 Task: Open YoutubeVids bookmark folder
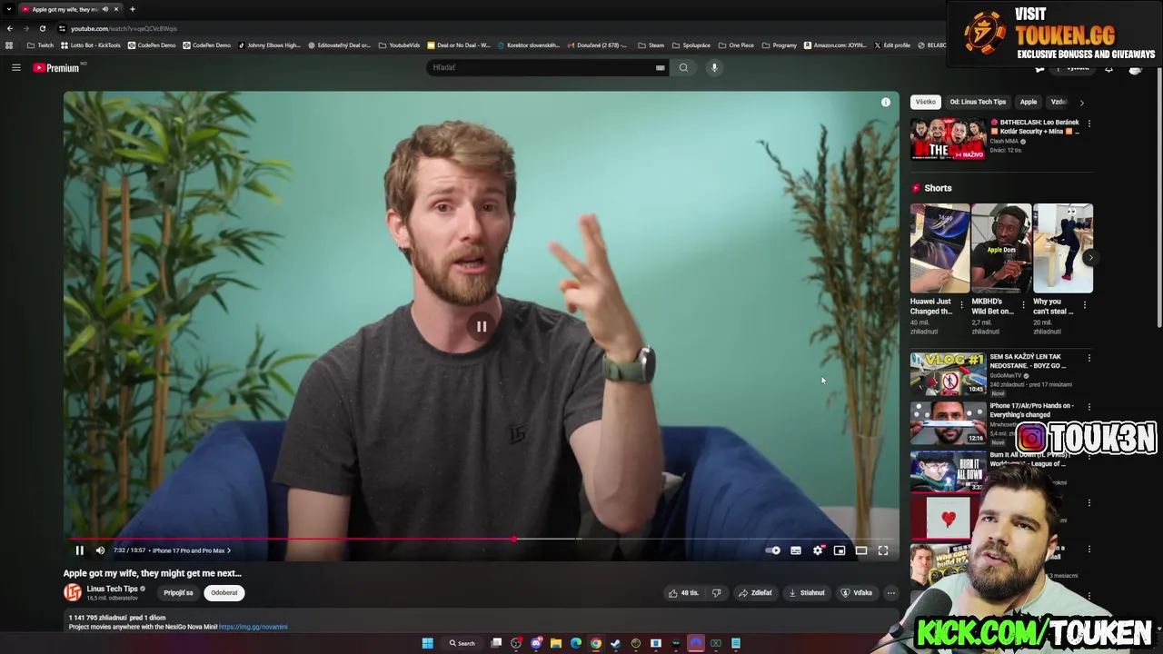399,45
